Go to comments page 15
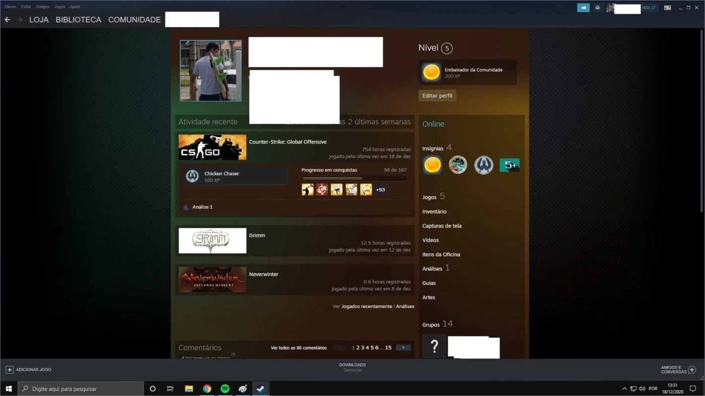 388,348
